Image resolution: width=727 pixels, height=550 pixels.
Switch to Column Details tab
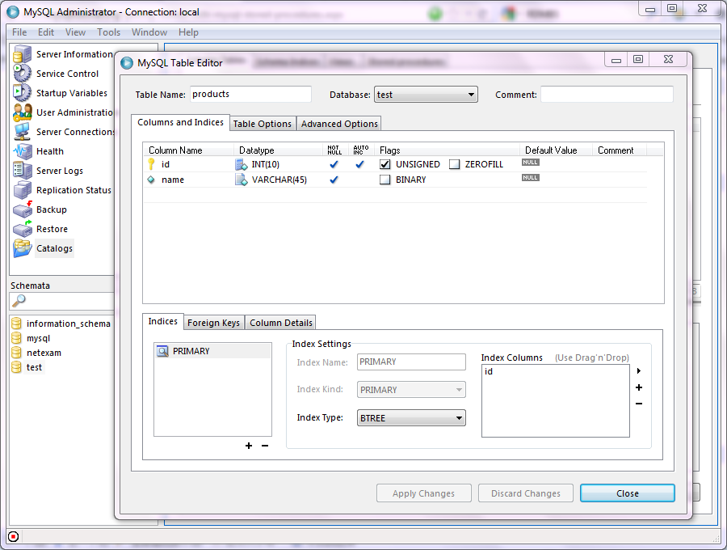tap(281, 323)
